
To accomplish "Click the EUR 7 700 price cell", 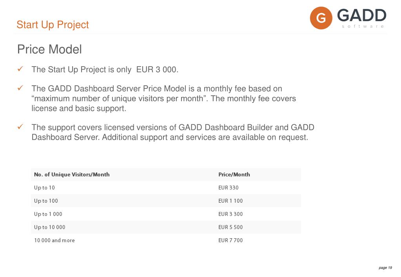I will 230,241.
